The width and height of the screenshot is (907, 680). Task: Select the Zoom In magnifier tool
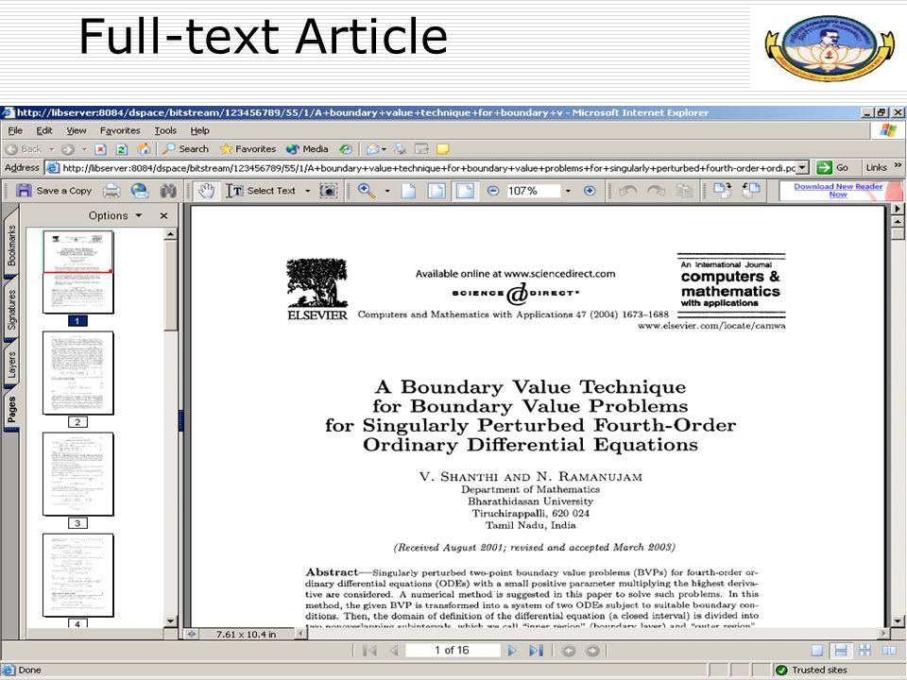[366, 190]
